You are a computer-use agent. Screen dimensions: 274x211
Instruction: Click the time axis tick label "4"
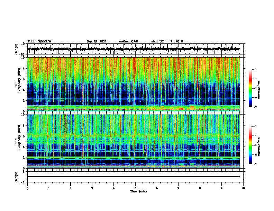point(114,188)
